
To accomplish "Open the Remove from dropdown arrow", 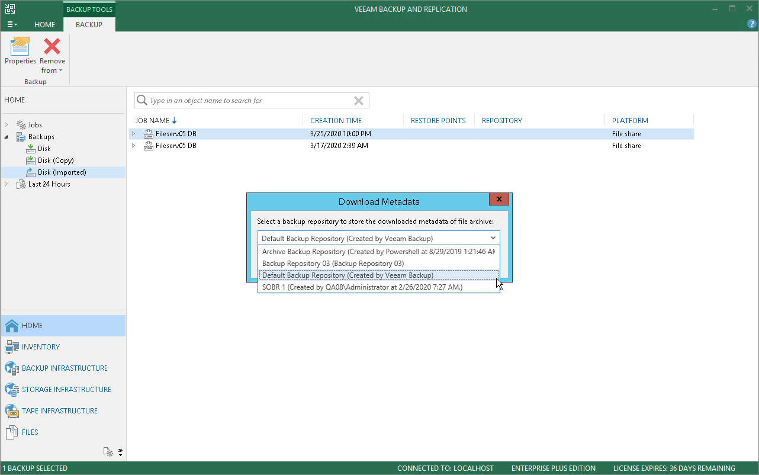I will [x=60, y=71].
